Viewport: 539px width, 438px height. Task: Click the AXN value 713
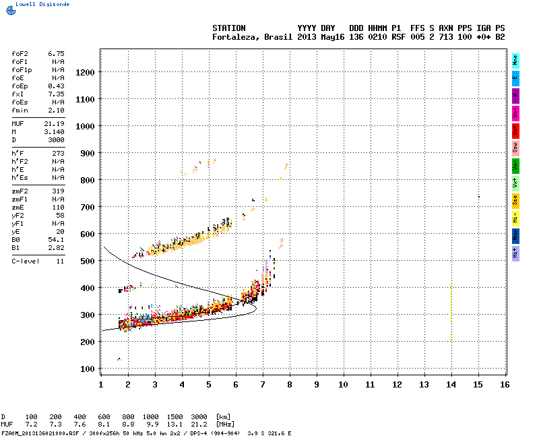tap(446, 37)
